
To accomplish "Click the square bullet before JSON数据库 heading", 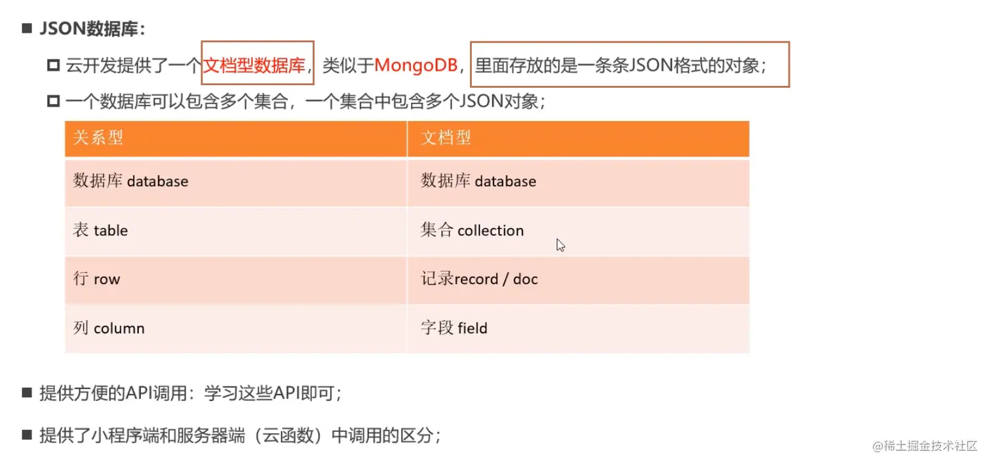I will pos(27,29).
